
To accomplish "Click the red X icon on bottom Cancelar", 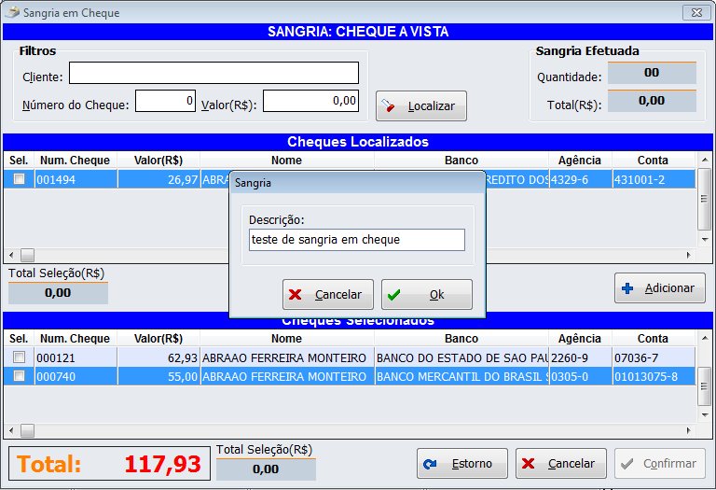I will (529, 464).
